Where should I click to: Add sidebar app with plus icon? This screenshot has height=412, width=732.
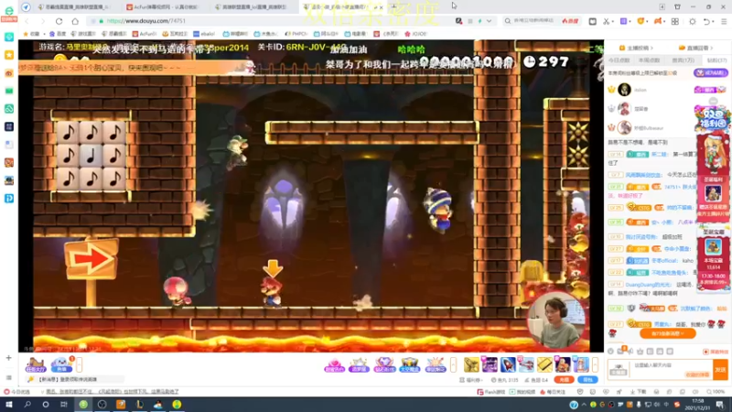pyautogui.click(x=9, y=358)
